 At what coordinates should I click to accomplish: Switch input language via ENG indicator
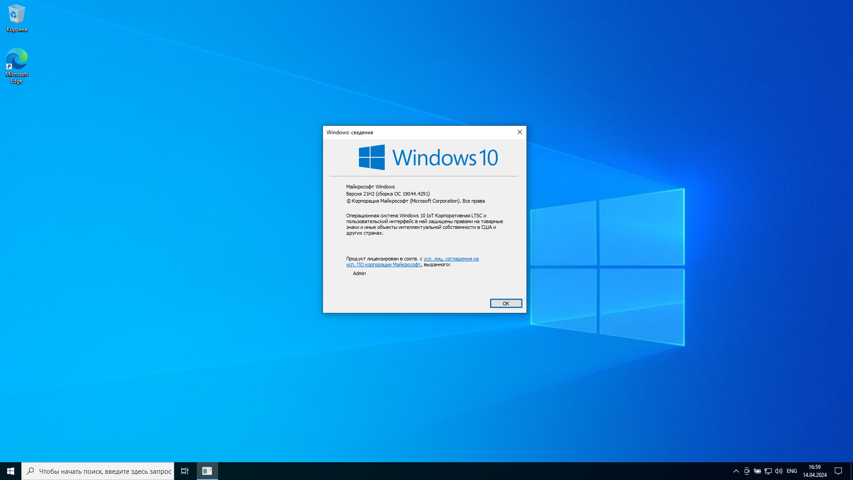pyautogui.click(x=792, y=471)
